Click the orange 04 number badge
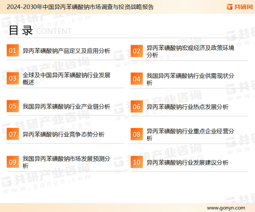This screenshot has height=212, width=255. 137,79
